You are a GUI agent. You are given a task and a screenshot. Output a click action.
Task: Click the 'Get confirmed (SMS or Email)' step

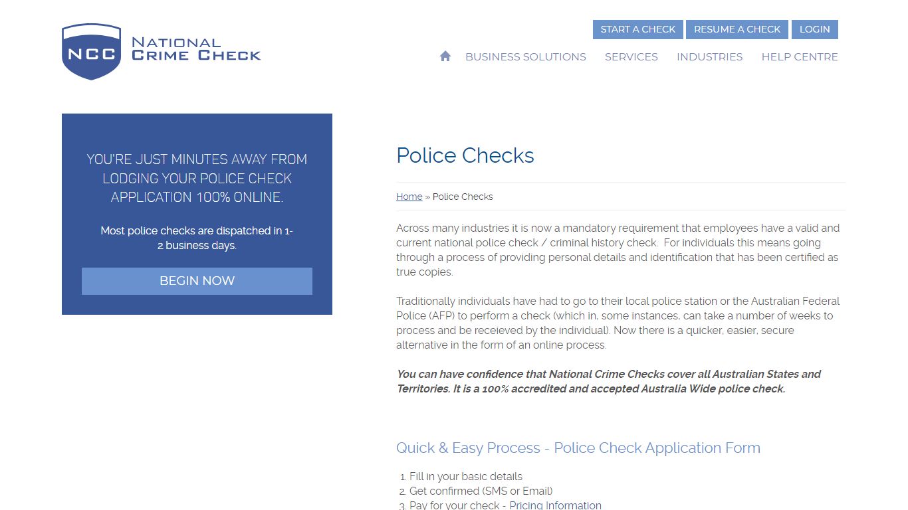481,491
